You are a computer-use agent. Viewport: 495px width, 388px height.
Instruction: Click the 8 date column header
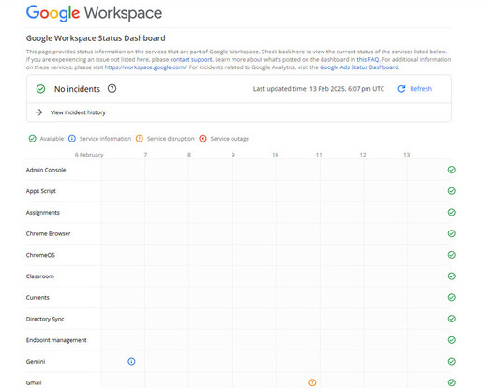[x=189, y=155]
